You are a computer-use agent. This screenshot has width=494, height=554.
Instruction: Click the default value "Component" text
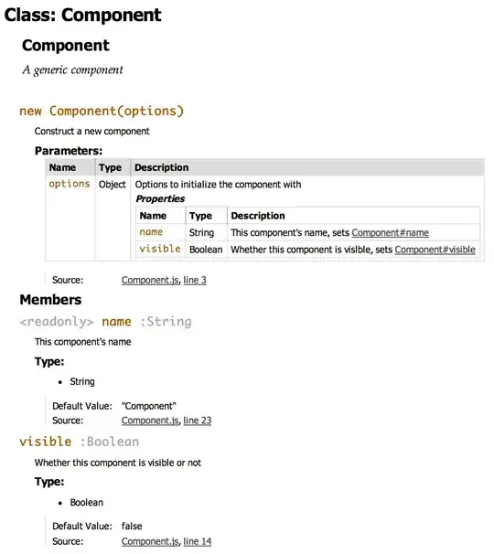tap(148, 406)
